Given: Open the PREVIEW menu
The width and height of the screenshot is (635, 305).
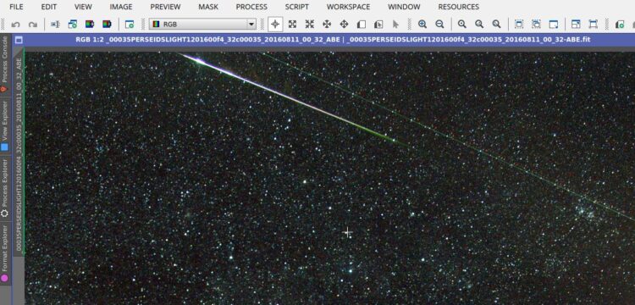Looking at the screenshot, I should (165, 7).
